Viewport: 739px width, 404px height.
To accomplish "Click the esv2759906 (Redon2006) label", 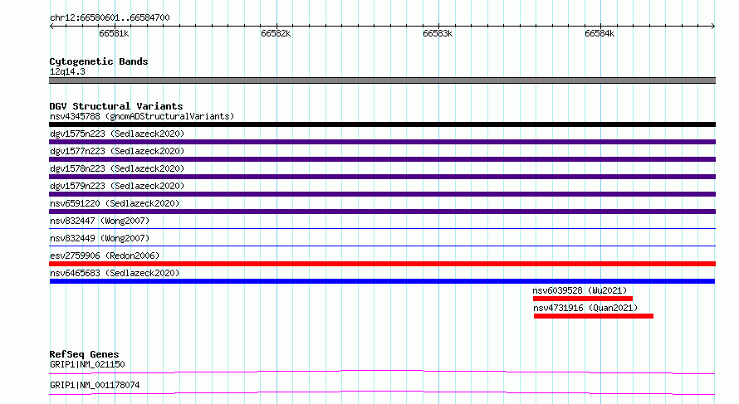I will click(105, 256).
